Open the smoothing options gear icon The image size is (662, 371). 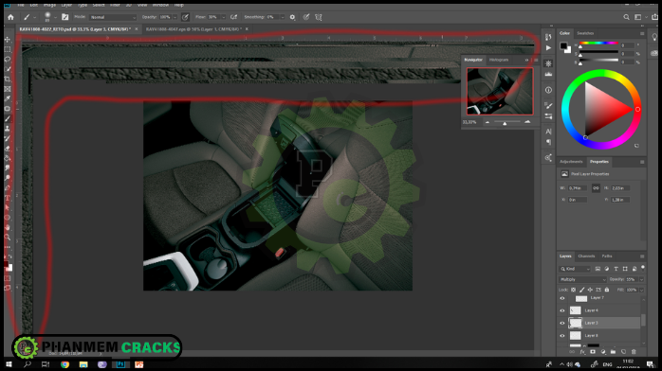(292, 17)
